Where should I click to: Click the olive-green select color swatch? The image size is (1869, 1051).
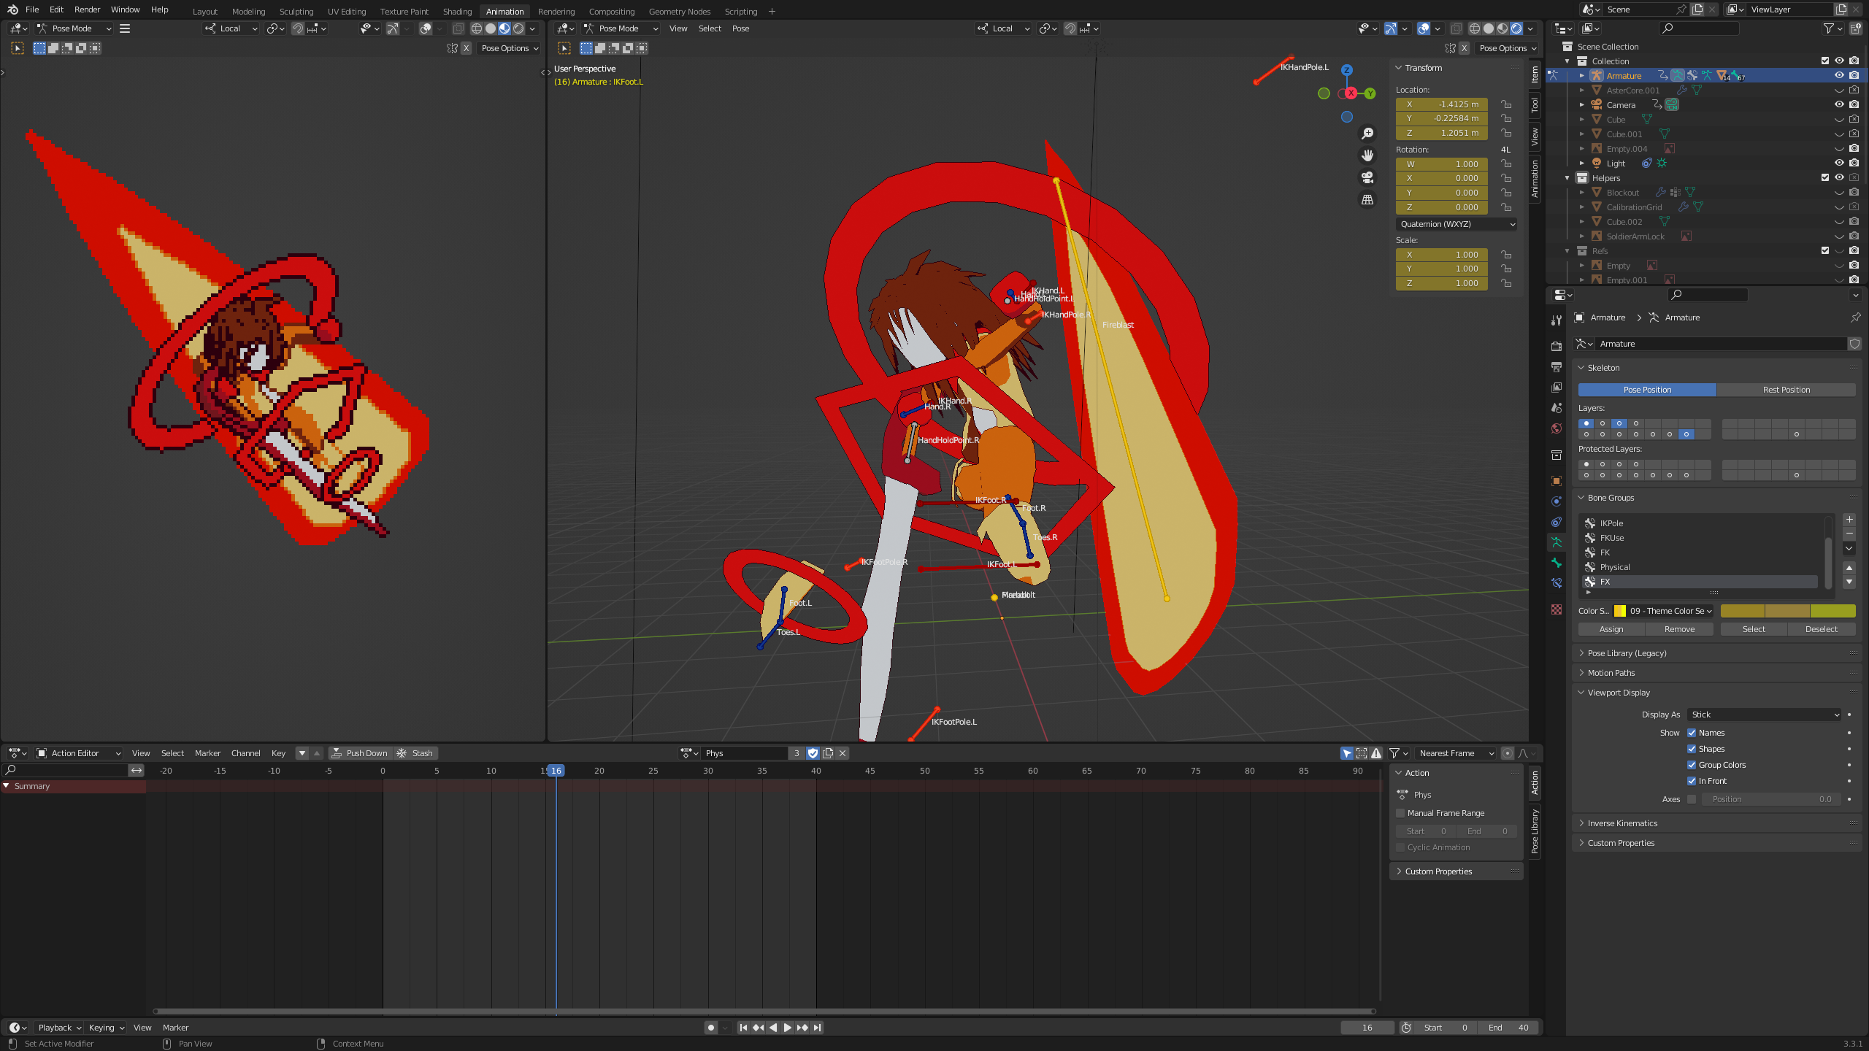tap(1832, 611)
